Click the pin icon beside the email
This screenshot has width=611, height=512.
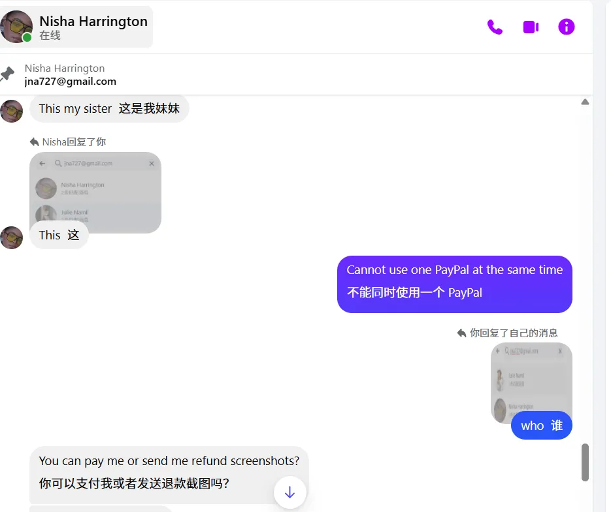point(7,74)
